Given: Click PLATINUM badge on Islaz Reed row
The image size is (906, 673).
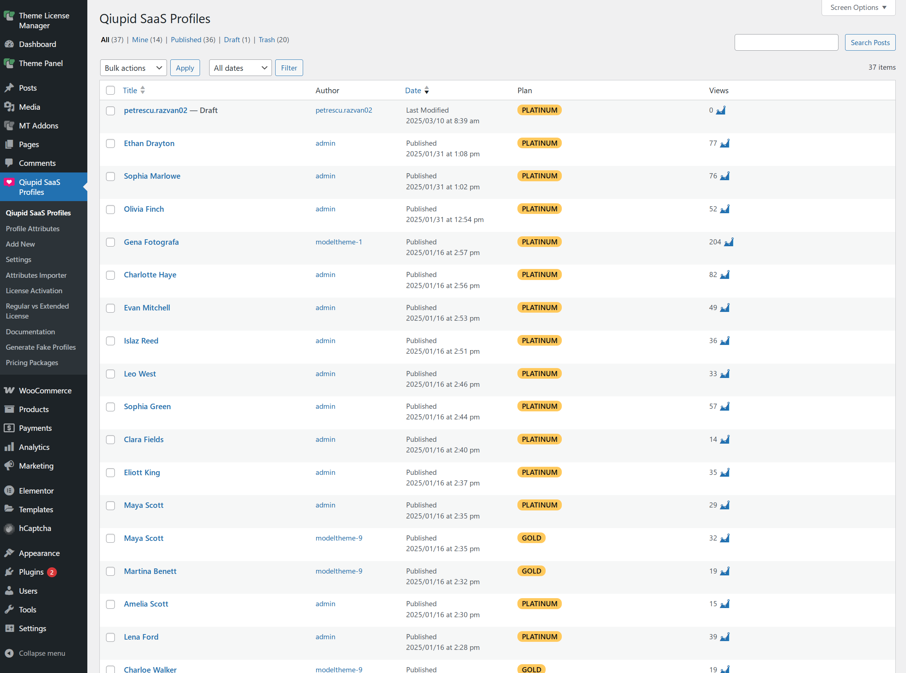Looking at the screenshot, I should pyautogui.click(x=539, y=341).
